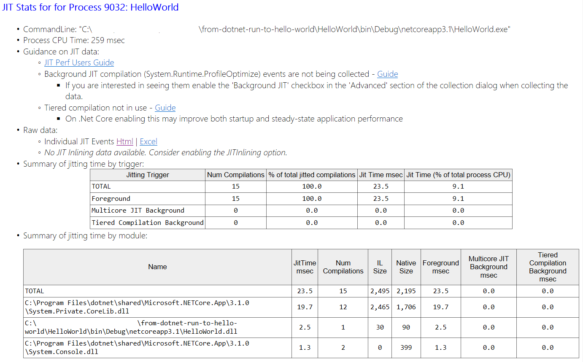Click Native Size value 1,706
The height and width of the screenshot is (362, 583).
(x=406, y=307)
